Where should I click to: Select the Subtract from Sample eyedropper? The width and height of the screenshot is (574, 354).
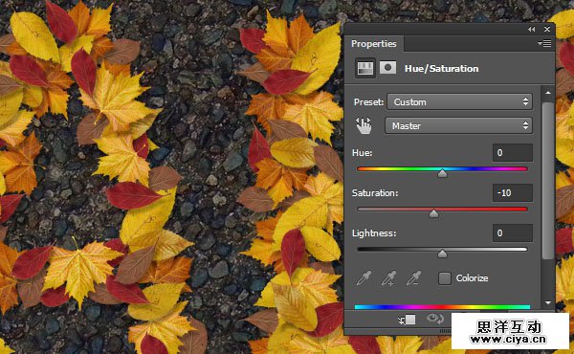pos(413,278)
